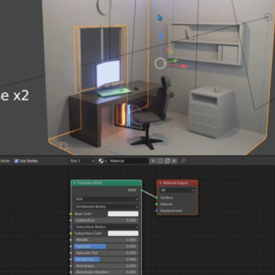Pin the node tree with the pin icon
This screenshot has width=275, height=275.
[183, 161]
